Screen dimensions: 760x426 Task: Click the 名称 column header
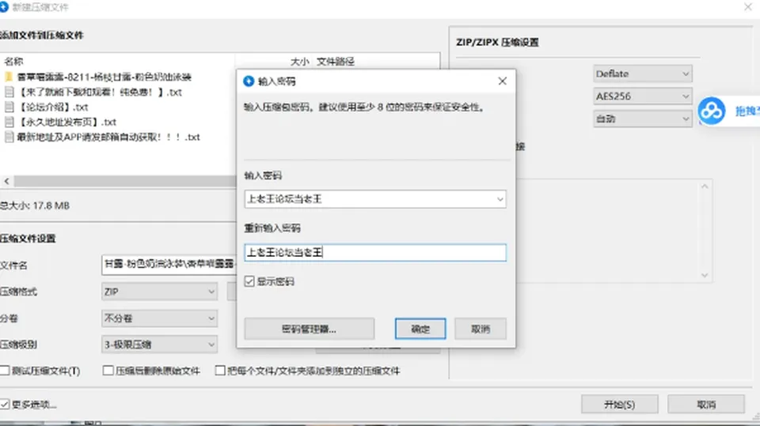(x=13, y=62)
